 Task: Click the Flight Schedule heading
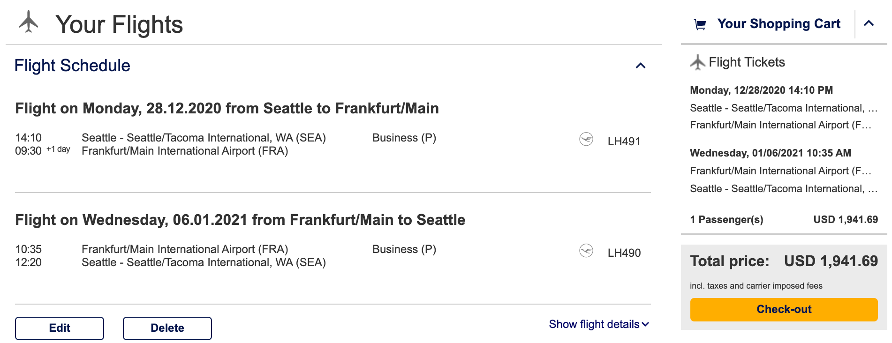[72, 66]
